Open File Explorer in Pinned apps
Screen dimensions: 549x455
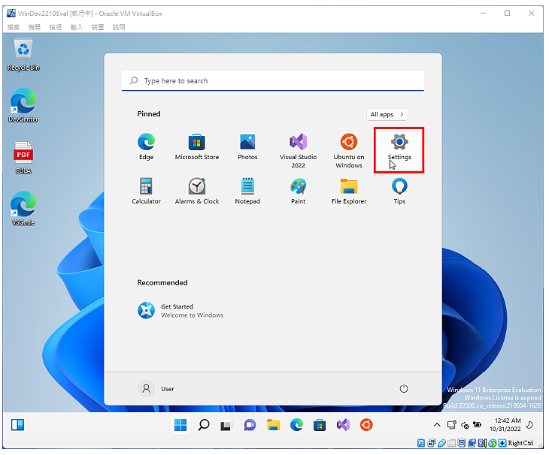(x=349, y=191)
